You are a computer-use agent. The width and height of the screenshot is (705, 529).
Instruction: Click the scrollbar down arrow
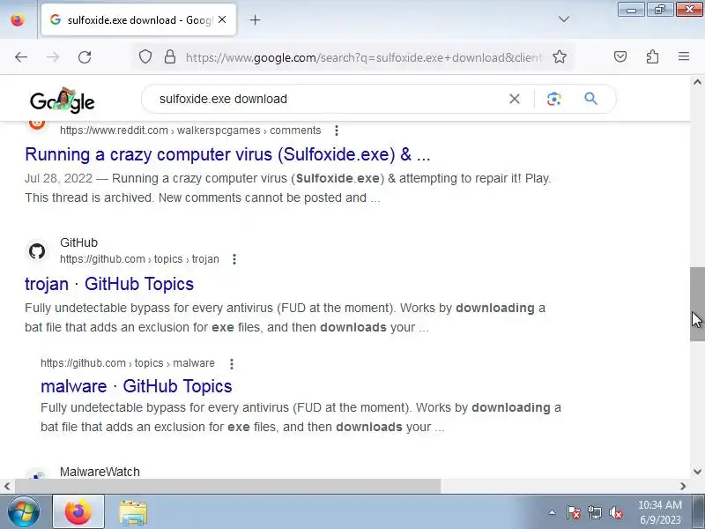point(697,472)
